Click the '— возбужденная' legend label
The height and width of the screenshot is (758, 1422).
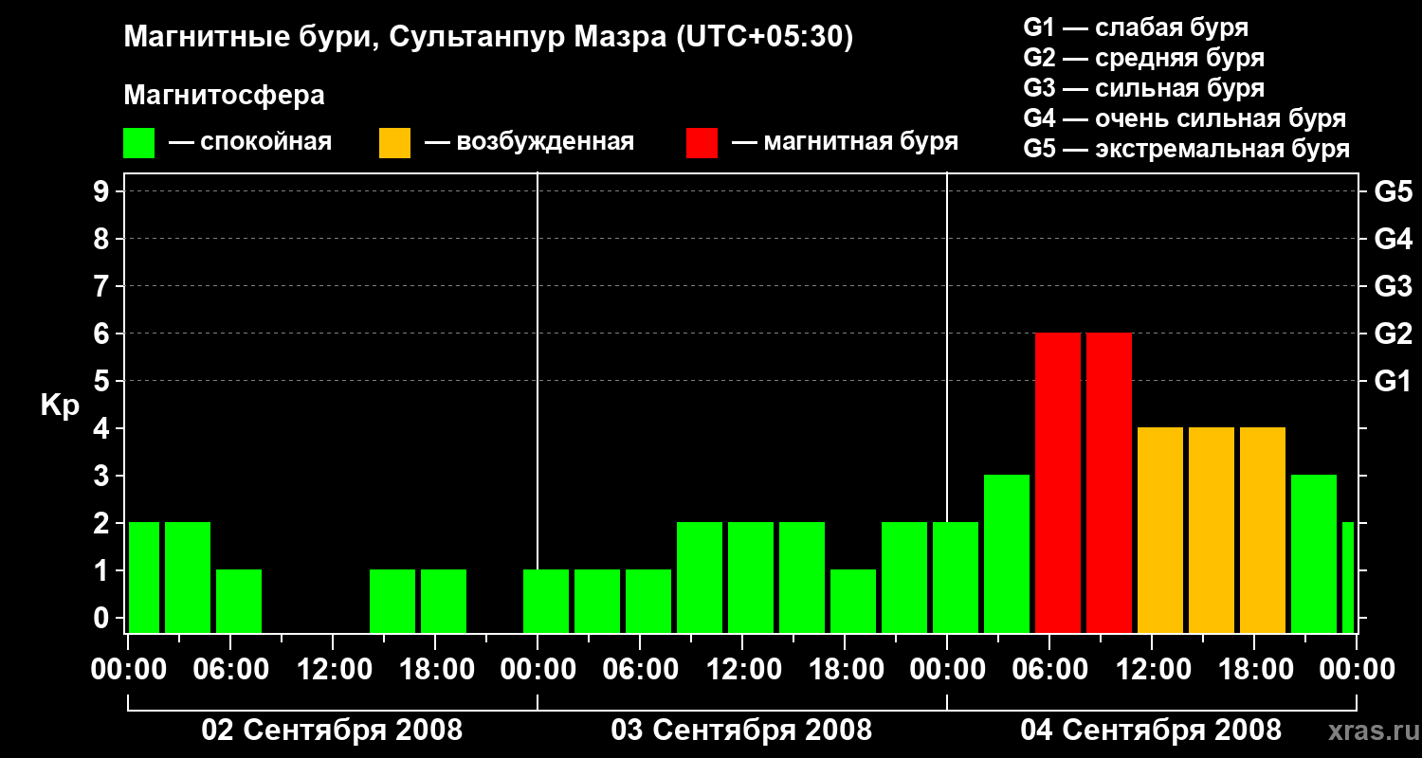pyautogui.click(x=529, y=143)
